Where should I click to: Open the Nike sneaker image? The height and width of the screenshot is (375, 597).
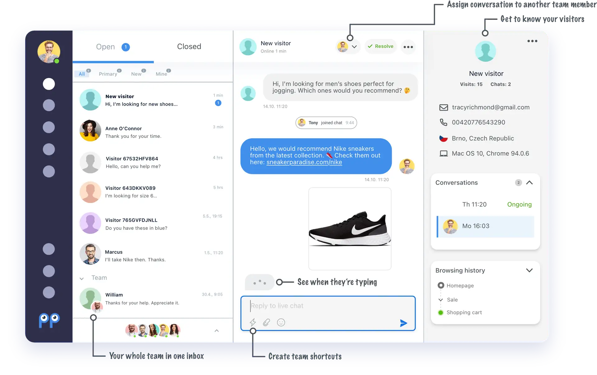click(x=350, y=229)
